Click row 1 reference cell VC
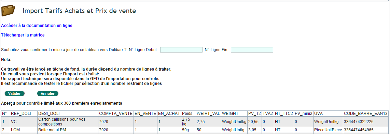The height and width of the screenshot is (134, 390). 24,122
